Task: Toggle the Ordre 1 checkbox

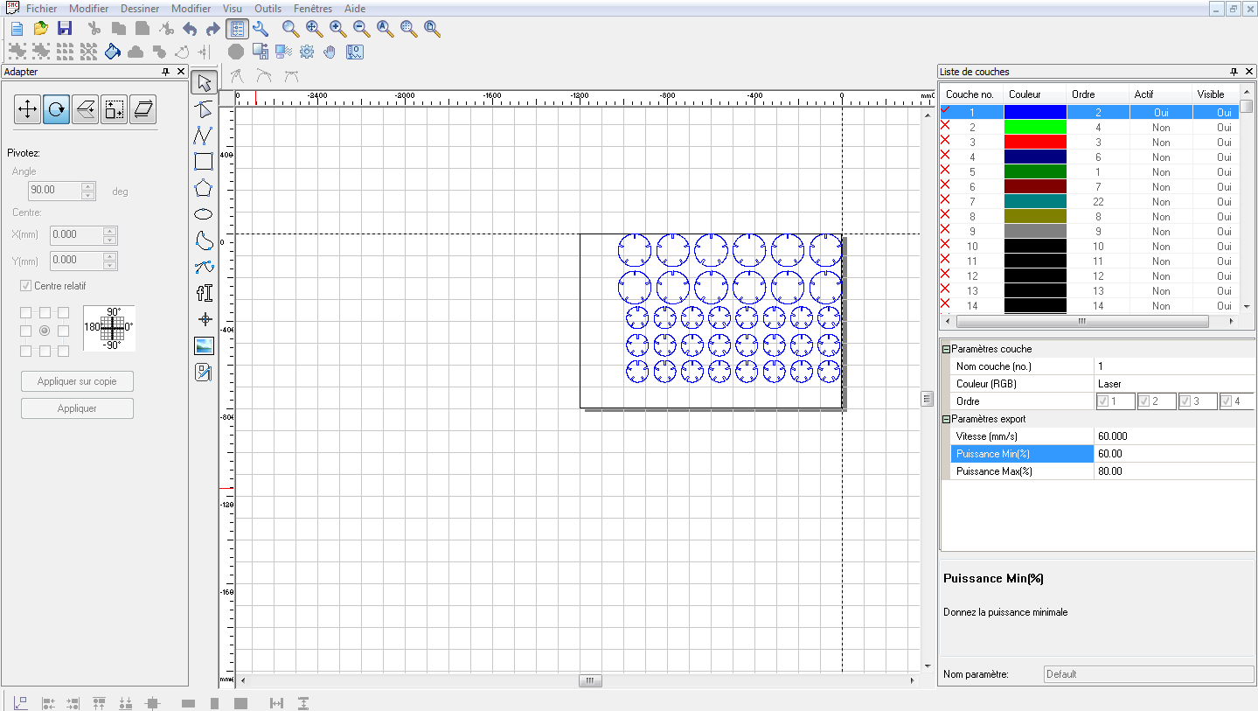Action: (1103, 401)
